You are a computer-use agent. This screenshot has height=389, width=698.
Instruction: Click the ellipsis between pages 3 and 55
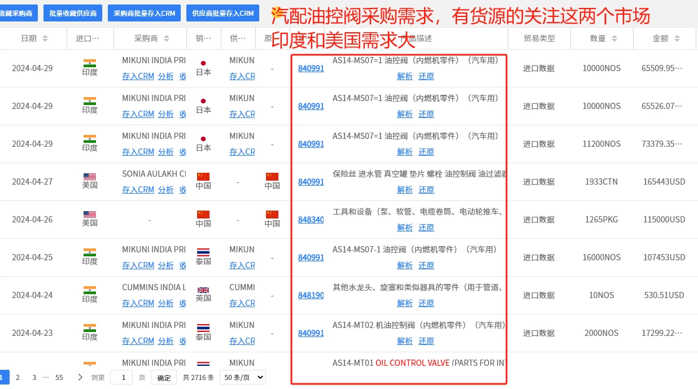46,377
